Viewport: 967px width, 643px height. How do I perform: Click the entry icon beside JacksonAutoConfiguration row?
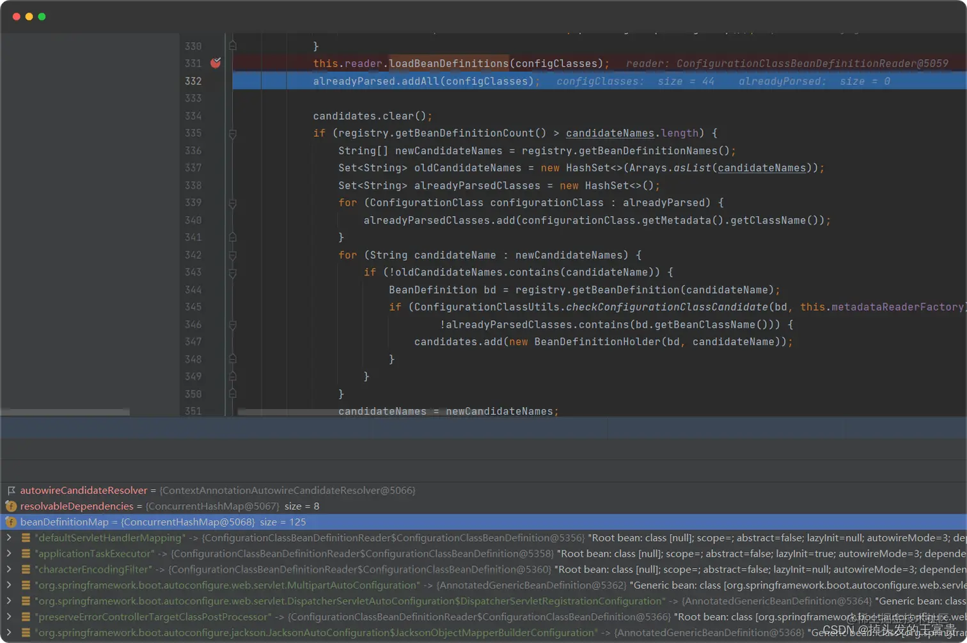point(26,633)
